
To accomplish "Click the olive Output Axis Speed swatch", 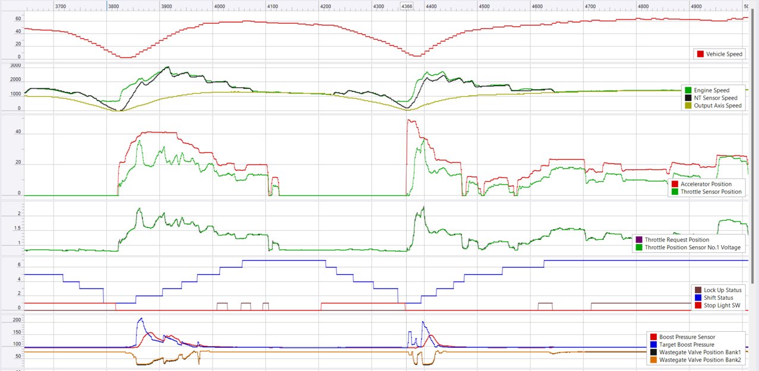I will [x=689, y=106].
